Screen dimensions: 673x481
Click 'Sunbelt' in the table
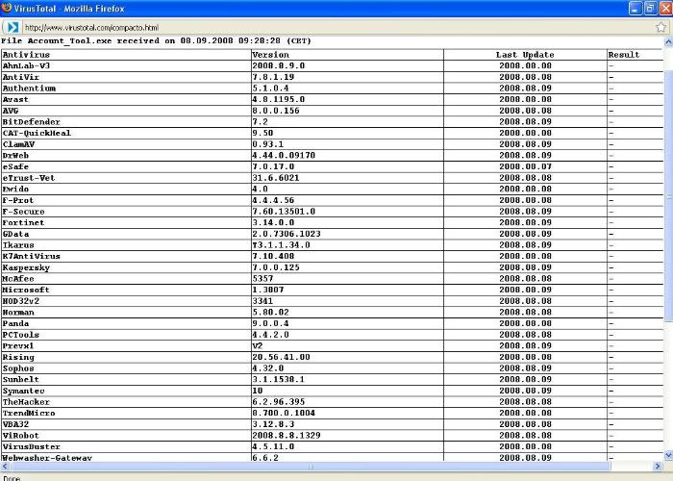(20, 379)
